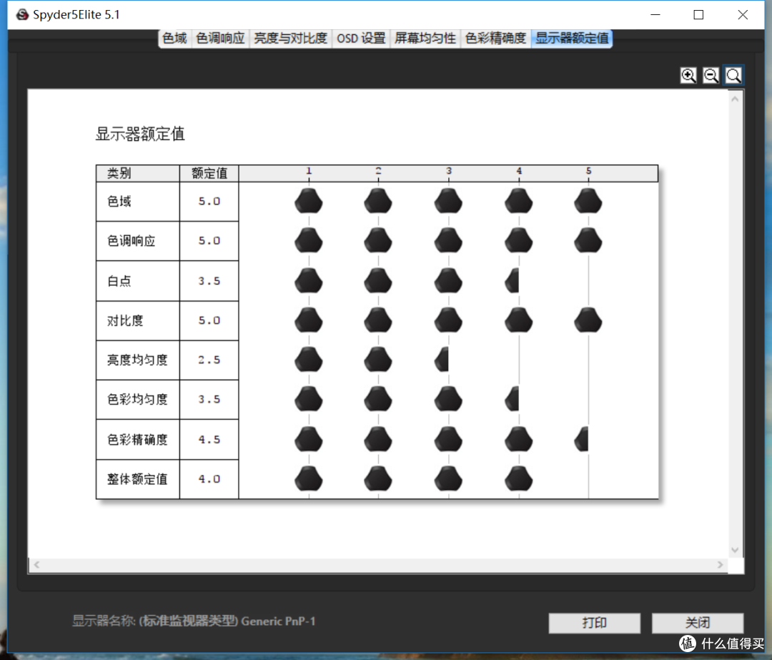The image size is (772, 660).
Task: Click the Spyder5Elite app icon in title bar
Action: [x=22, y=15]
